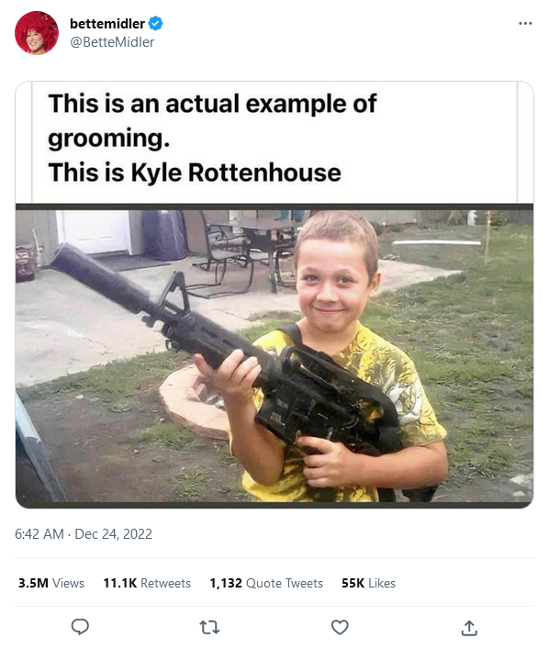
Task: View the 1,132 Quote Tweets list
Action: tap(266, 583)
